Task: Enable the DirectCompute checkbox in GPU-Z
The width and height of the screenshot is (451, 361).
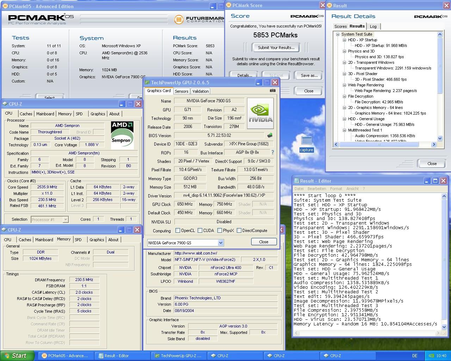Action: (239, 231)
